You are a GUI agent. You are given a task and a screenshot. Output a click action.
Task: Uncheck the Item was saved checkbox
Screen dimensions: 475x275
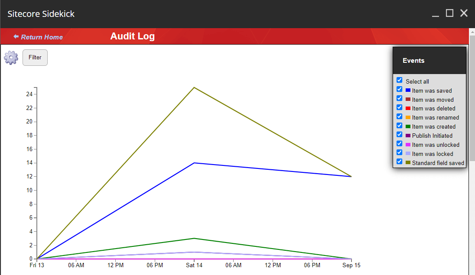pos(400,89)
